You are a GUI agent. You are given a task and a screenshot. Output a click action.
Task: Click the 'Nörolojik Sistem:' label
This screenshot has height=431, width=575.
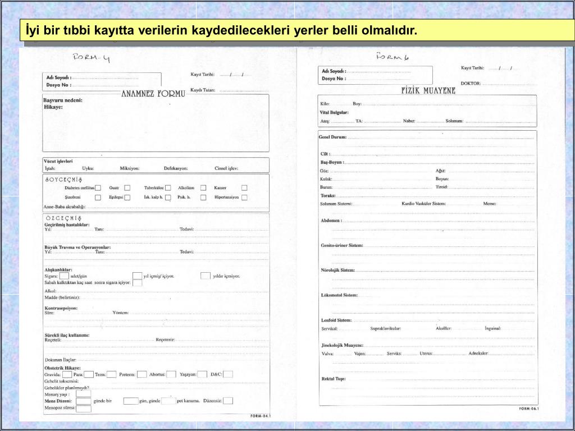coord(337,270)
